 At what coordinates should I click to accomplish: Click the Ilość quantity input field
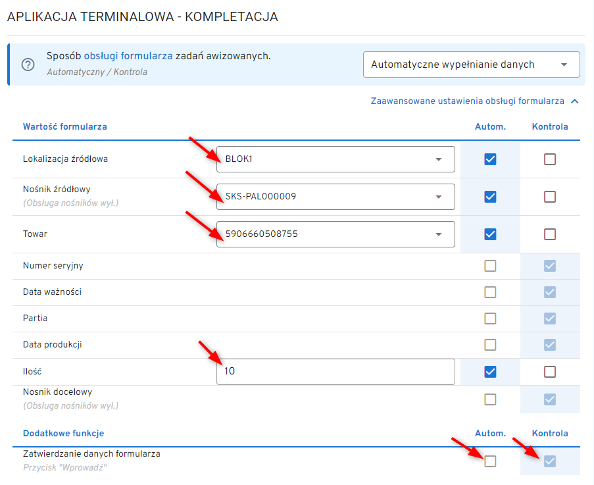(x=335, y=371)
